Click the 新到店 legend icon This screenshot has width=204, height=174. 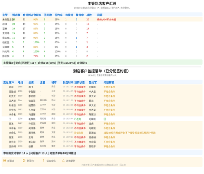(4, 161)
